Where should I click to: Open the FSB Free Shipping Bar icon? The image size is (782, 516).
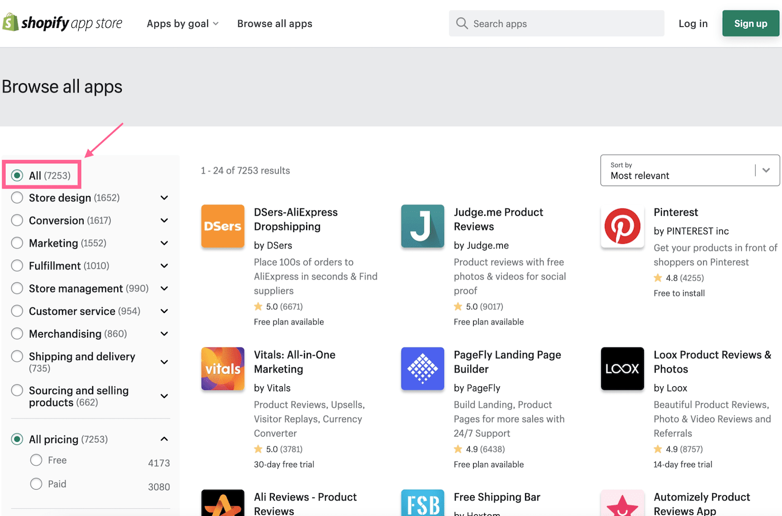423,503
